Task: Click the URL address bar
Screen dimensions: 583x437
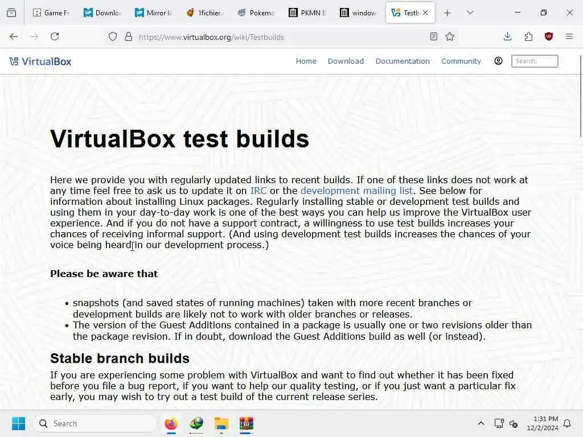Action: click(282, 37)
